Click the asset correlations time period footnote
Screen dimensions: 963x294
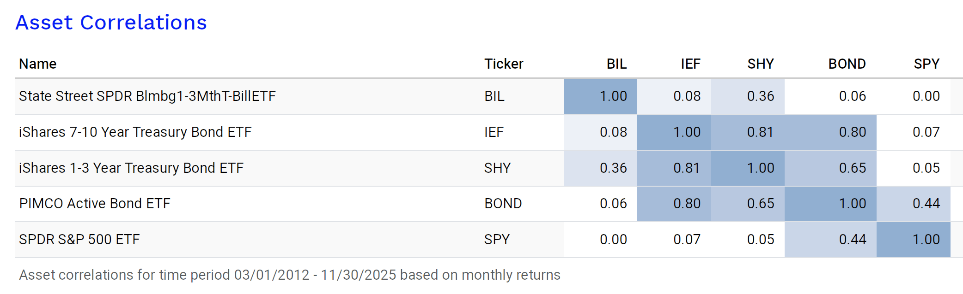[289, 275]
